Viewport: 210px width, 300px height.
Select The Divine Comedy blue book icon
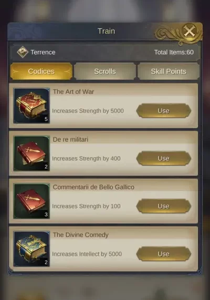pyautogui.click(x=31, y=249)
